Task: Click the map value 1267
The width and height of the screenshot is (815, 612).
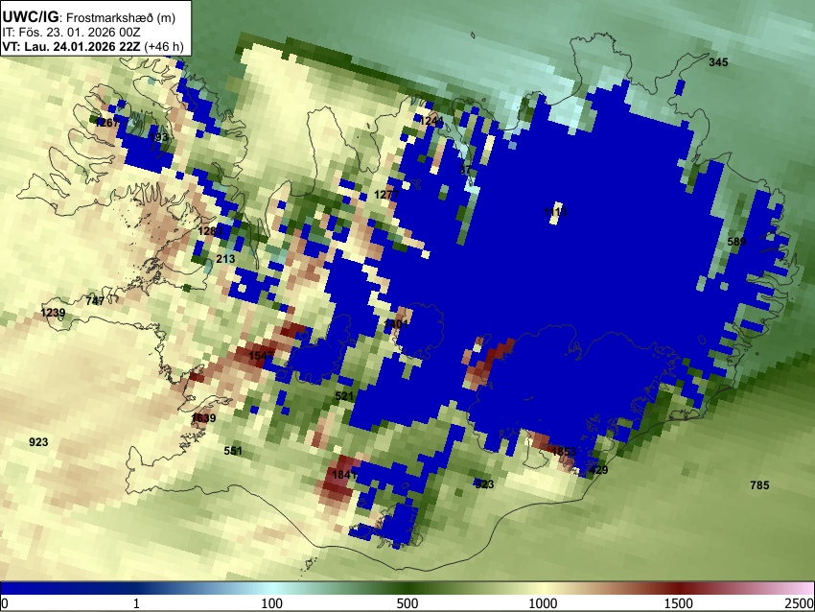Action: (107, 123)
